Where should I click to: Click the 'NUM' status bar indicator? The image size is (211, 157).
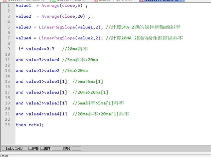click(x=66, y=148)
